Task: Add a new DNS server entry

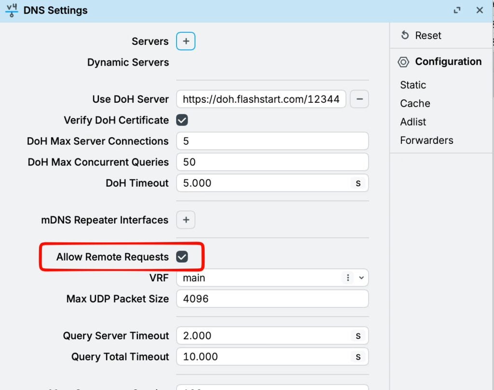Action: coord(186,41)
